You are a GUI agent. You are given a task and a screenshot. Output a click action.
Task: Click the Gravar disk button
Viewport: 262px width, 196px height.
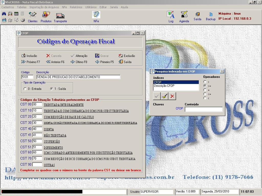pyautogui.click(x=102, y=56)
